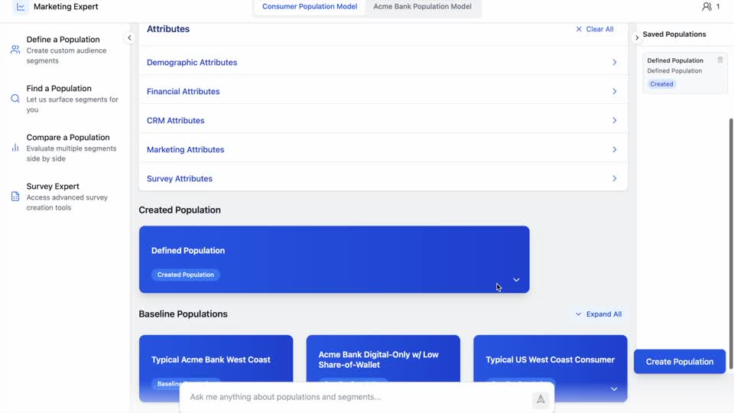Click Clear All attributes
Viewport: 734px width, 413px height.
[x=595, y=29]
